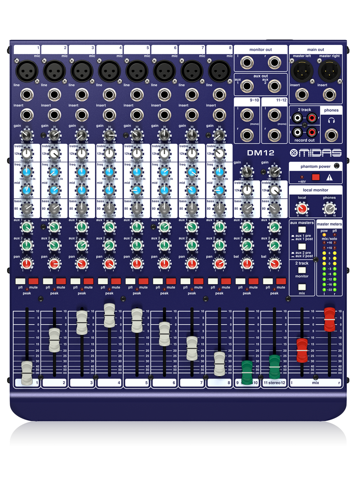
Task: Click the green 11-12 stereo fader
Action: (x=274, y=366)
